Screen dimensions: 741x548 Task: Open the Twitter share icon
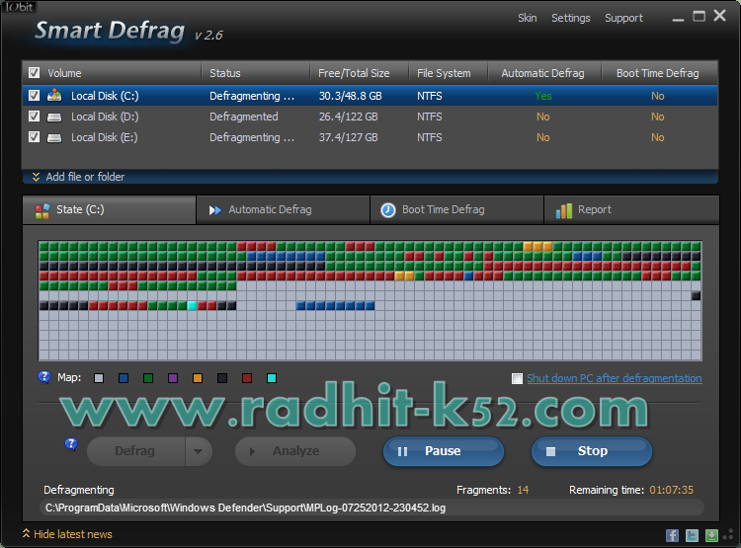[x=692, y=535]
